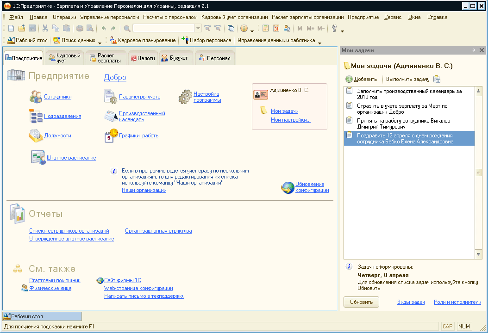Viewport: 488px width, 333px height.
Task: Click the Open file folder icon
Action: [x=21, y=29]
